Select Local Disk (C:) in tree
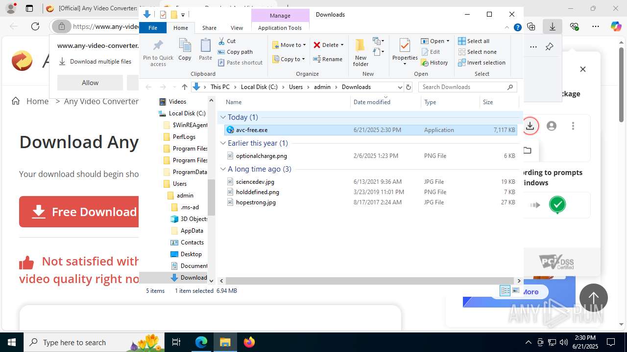Viewport: 627px width, 352px height. (187, 113)
